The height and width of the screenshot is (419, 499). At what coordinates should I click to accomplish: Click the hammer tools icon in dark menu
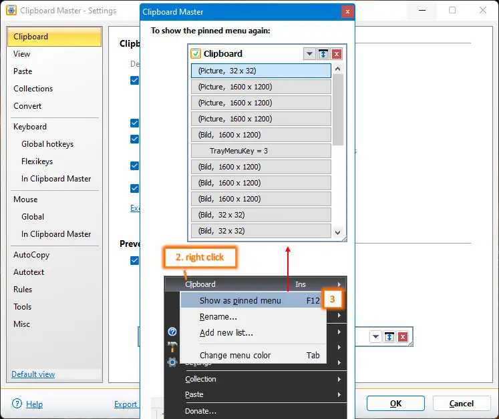[172, 346]
